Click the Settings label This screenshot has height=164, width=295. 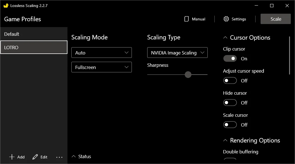tap(239, 19)
